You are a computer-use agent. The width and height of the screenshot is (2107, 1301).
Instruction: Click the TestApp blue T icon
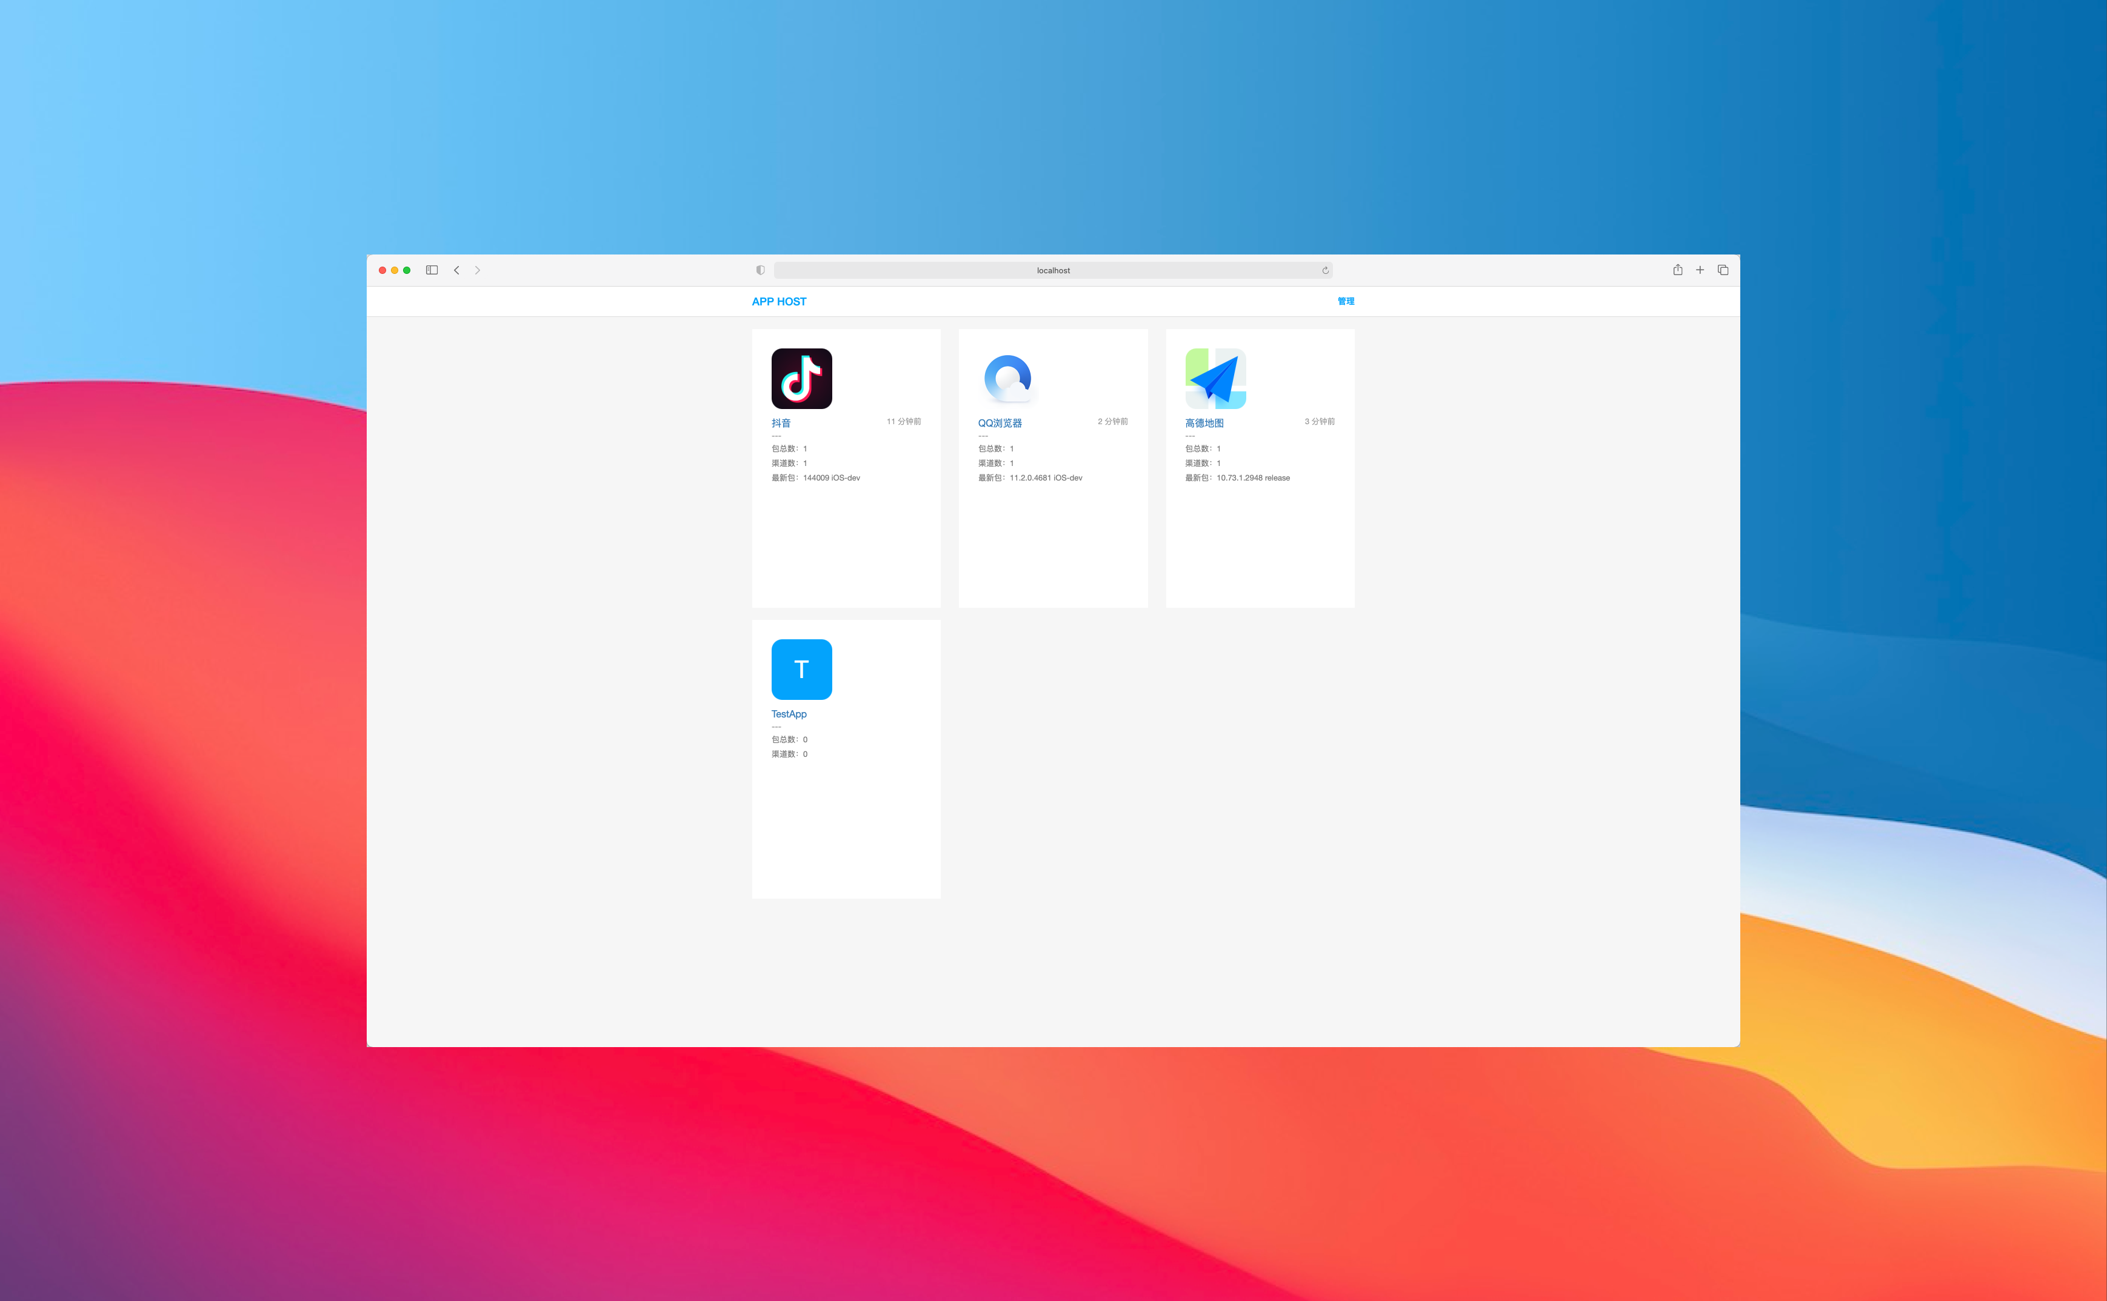[x=801, y=670]
